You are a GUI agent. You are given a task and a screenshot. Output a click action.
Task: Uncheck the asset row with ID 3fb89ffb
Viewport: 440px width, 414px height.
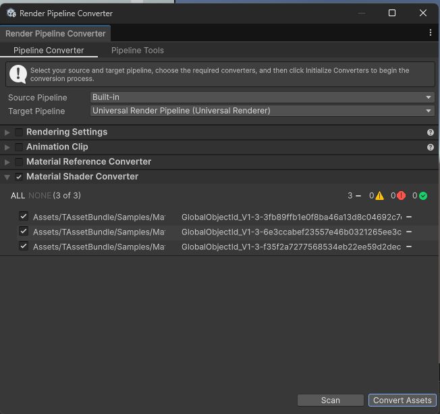tap(24, 217)
